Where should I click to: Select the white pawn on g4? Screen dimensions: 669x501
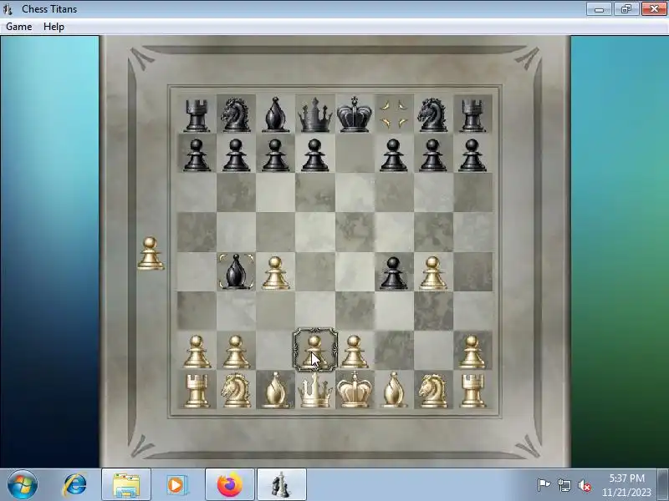(x=432, y=273)
